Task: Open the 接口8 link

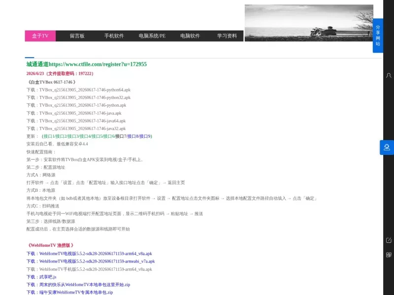Action: [x=133, y=136]
